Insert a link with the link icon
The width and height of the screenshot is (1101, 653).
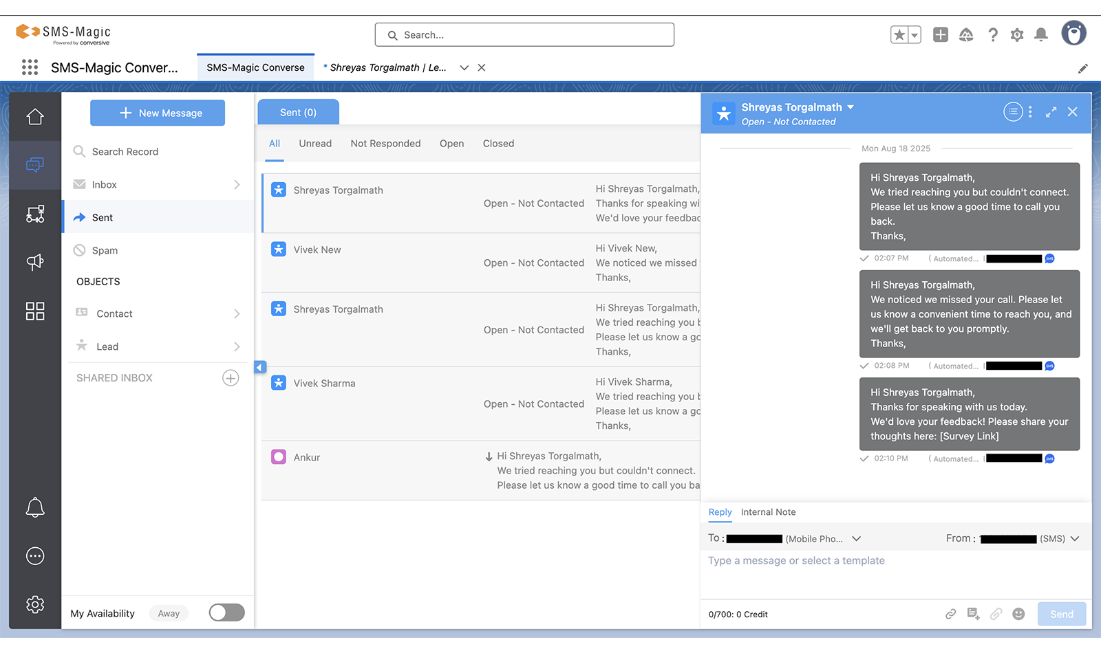point(951,614)
